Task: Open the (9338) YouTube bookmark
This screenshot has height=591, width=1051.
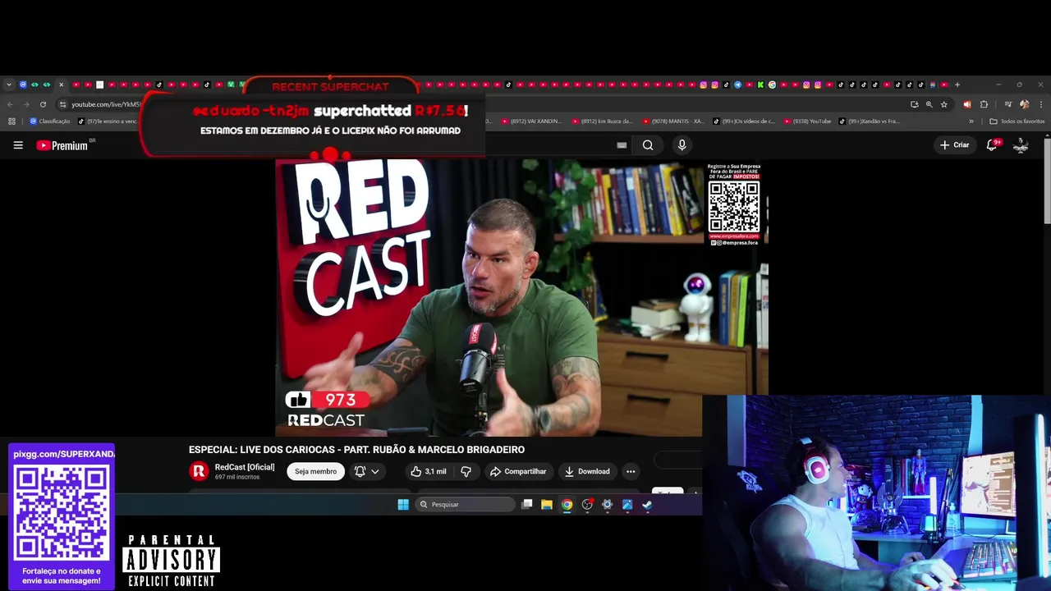Action: click(x=807, y=121)
